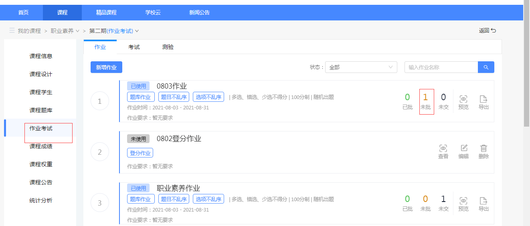Click the 题目不乱序 tag on 职业素养作业

point(173,199)
